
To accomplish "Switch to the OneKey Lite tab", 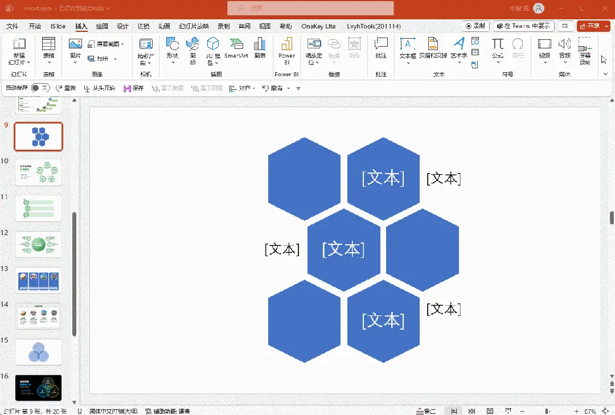I will (x=318, y=26).
